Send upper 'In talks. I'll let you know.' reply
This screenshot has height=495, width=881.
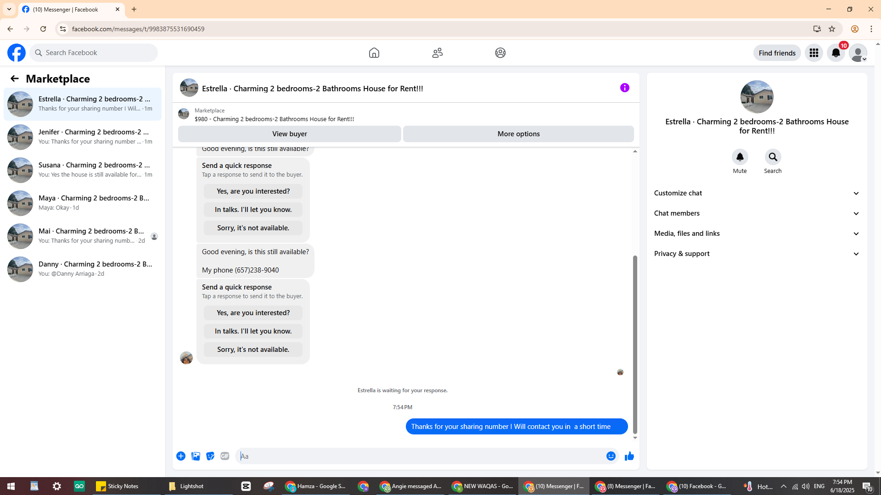click(x=253, y=210)
